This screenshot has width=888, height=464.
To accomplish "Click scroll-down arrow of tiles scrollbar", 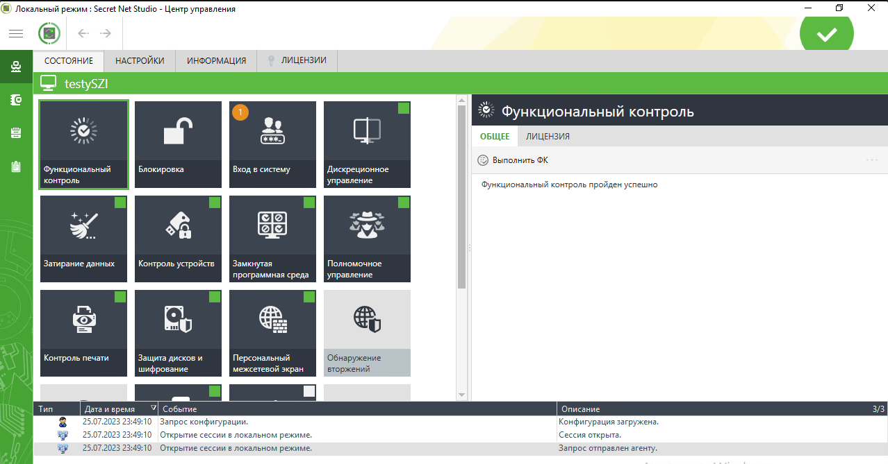I will tap(461, 395).
